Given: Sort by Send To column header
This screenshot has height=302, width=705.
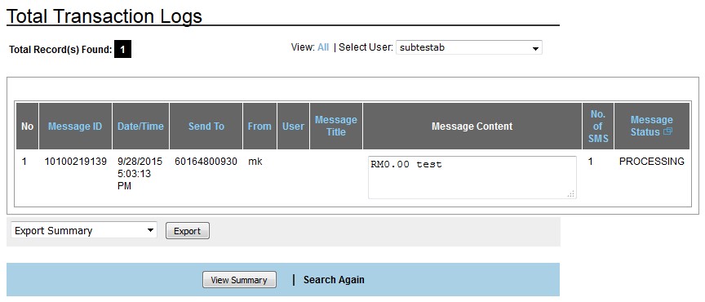Looking at the screenshot, I should tap(206, 127).
